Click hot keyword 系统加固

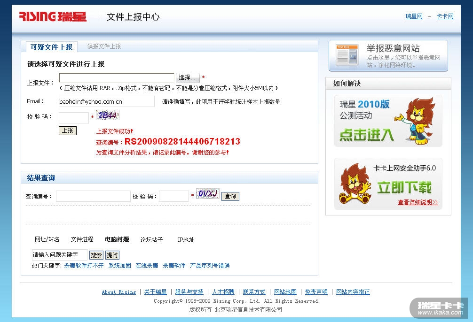[x=120, y=265]
